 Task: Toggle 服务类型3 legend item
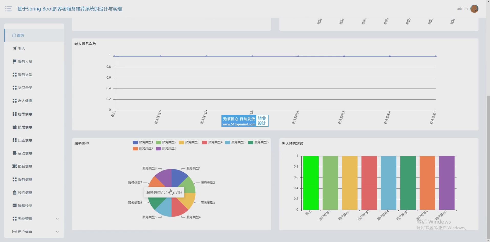189,142
